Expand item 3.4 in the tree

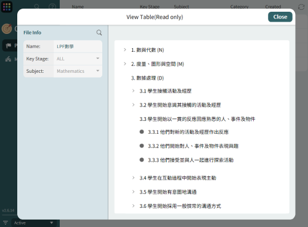[x=133, y=178]
